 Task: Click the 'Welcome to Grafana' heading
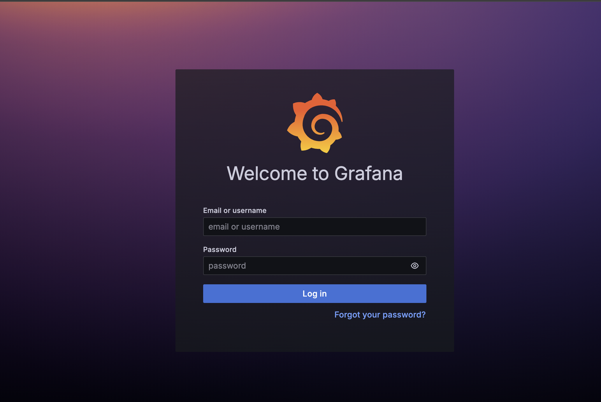(314, 173)
